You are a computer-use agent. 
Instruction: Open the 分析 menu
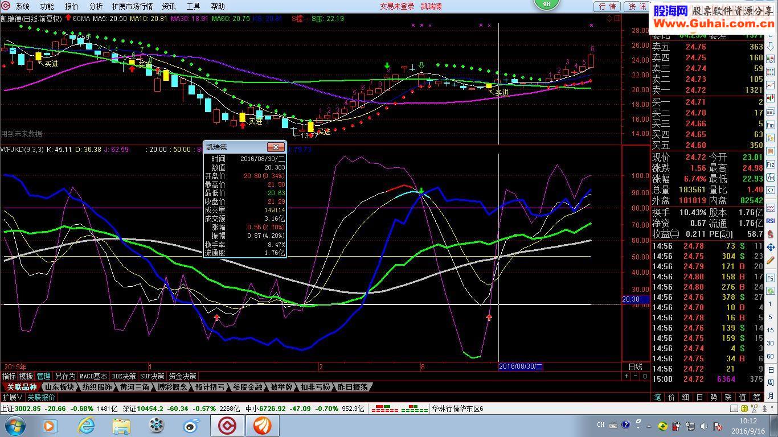click(96, 6)
